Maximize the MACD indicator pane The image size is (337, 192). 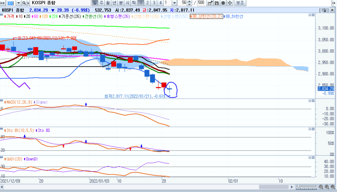point(310,101)
